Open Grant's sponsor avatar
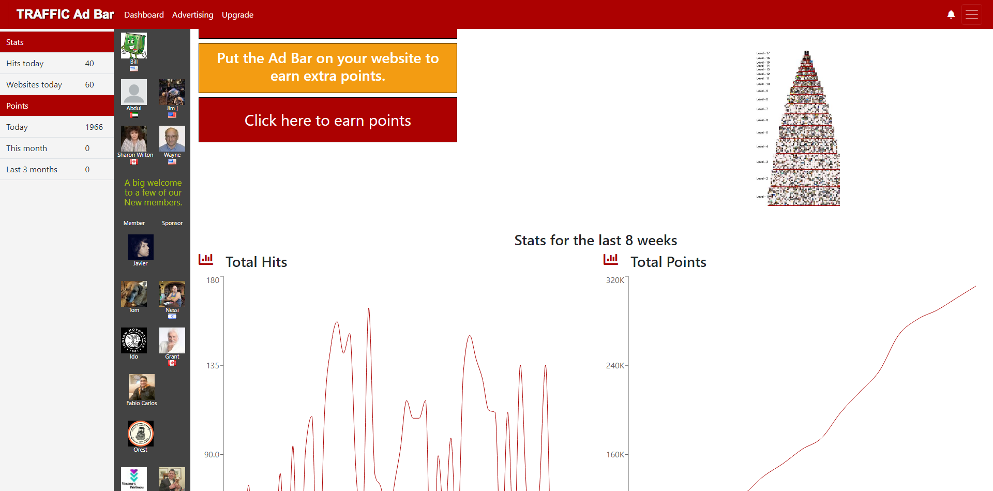 (x=172, y=340)
